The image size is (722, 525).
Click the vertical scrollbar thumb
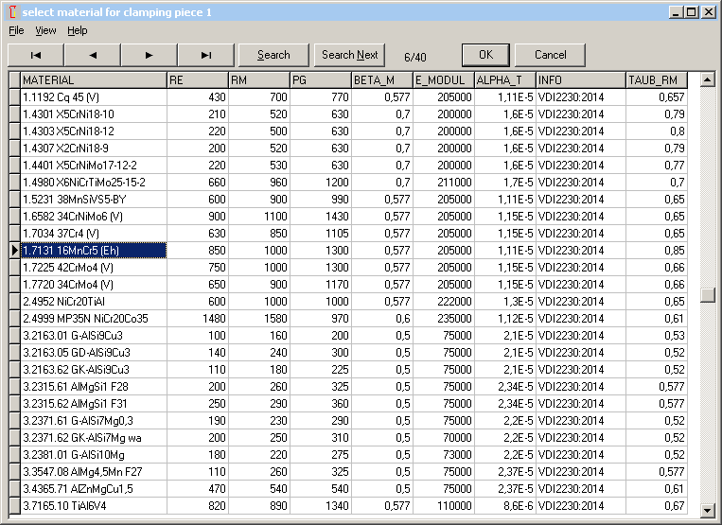707,295
